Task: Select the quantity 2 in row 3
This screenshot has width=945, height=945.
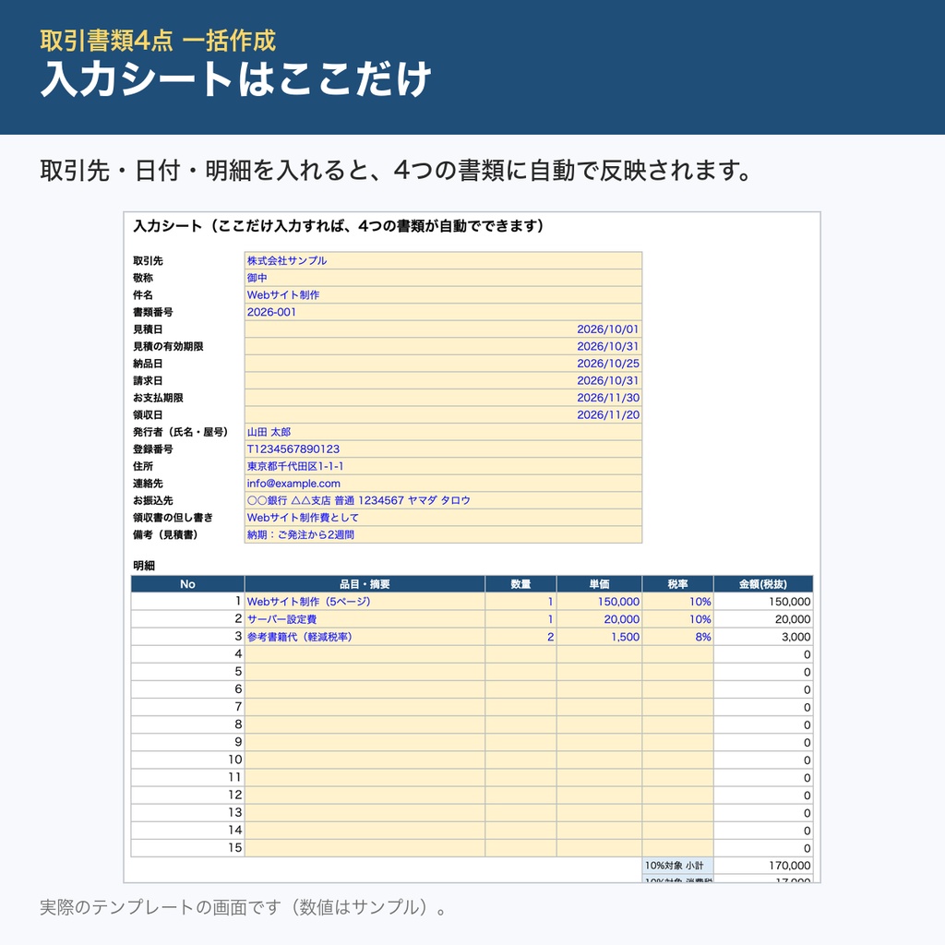Action: [520, 637]
